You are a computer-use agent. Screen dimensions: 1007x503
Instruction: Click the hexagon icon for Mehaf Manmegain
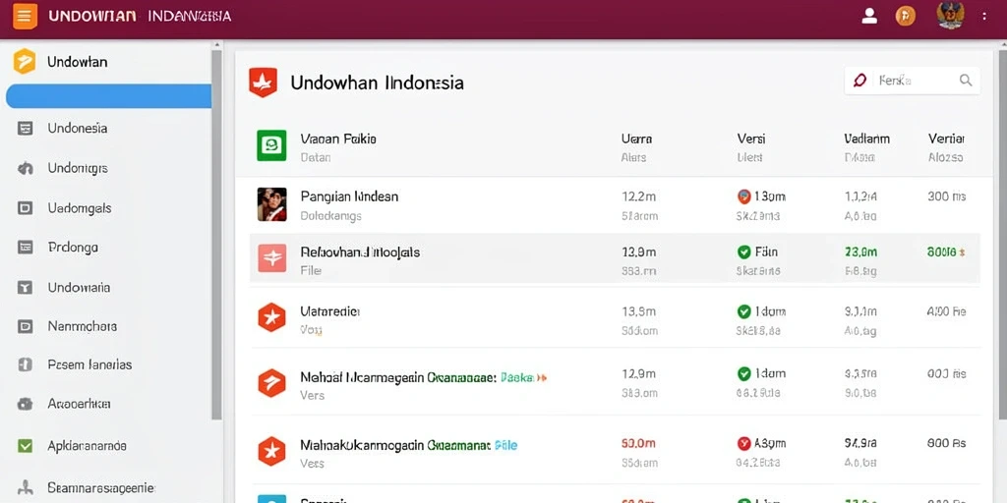(271, 383)
